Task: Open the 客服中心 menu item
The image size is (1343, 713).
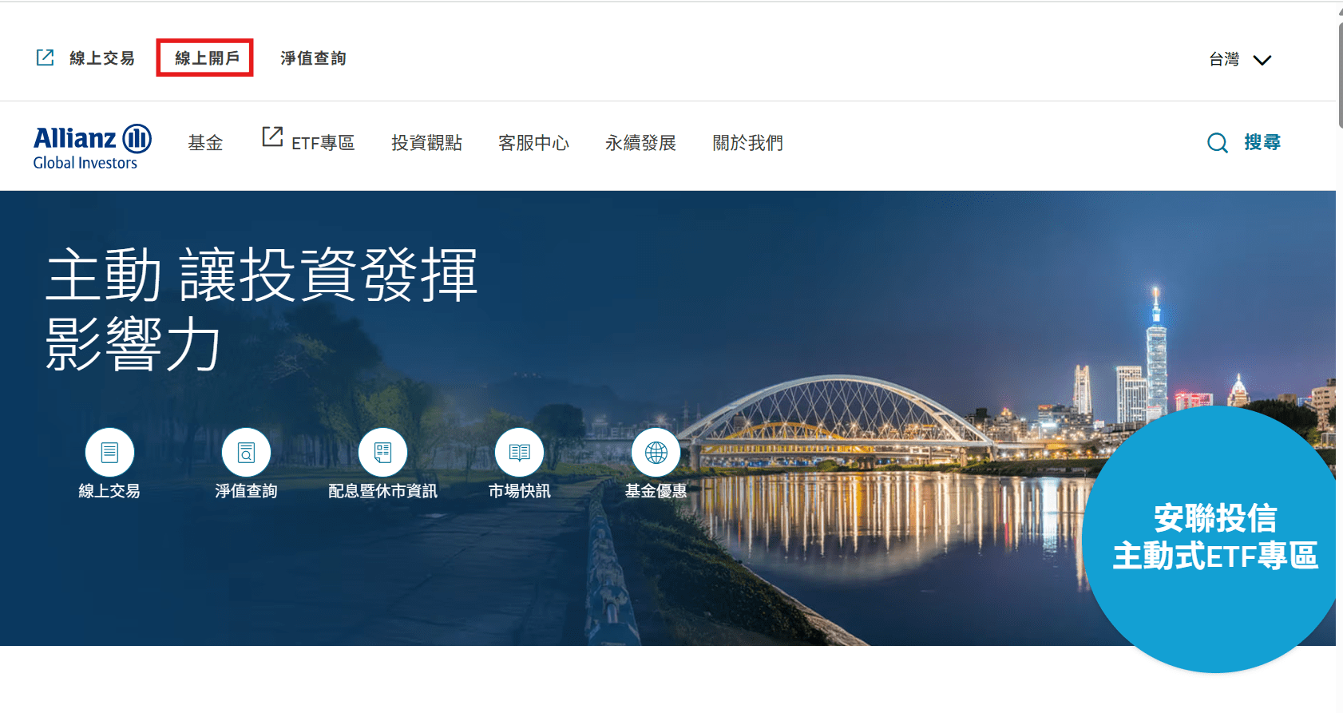Action: [533, 143]
